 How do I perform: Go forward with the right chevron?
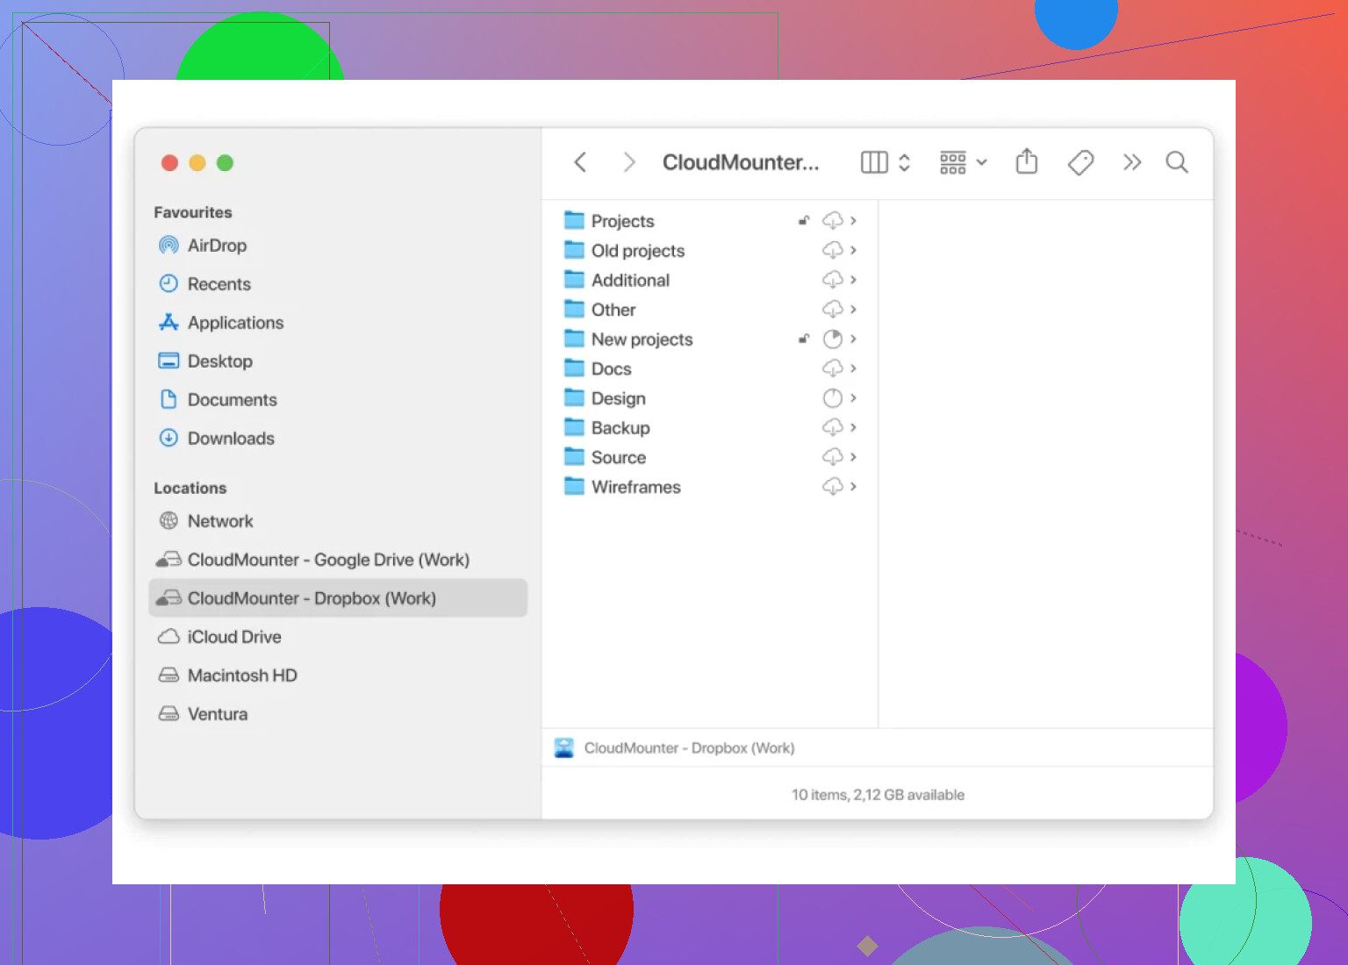628,162
